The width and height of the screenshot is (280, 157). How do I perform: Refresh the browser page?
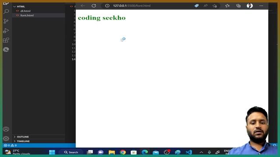(94, 6)
